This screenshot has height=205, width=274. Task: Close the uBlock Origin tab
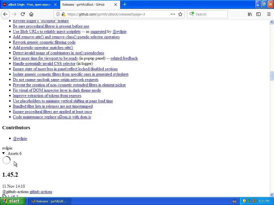[x=55, y=5]
